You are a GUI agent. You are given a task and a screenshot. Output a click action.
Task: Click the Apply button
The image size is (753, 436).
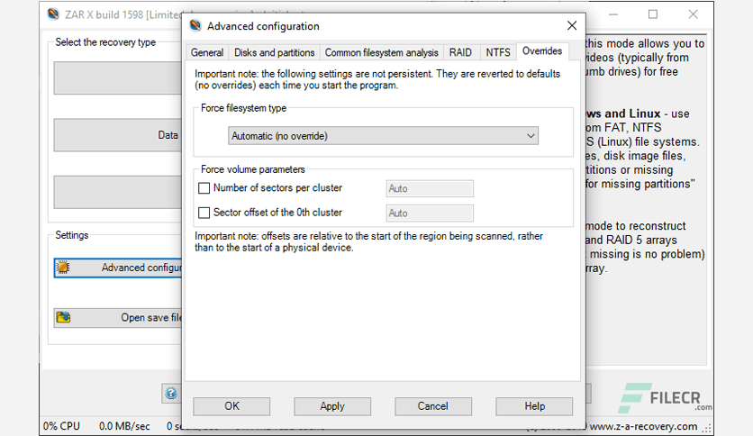(332, 406)
